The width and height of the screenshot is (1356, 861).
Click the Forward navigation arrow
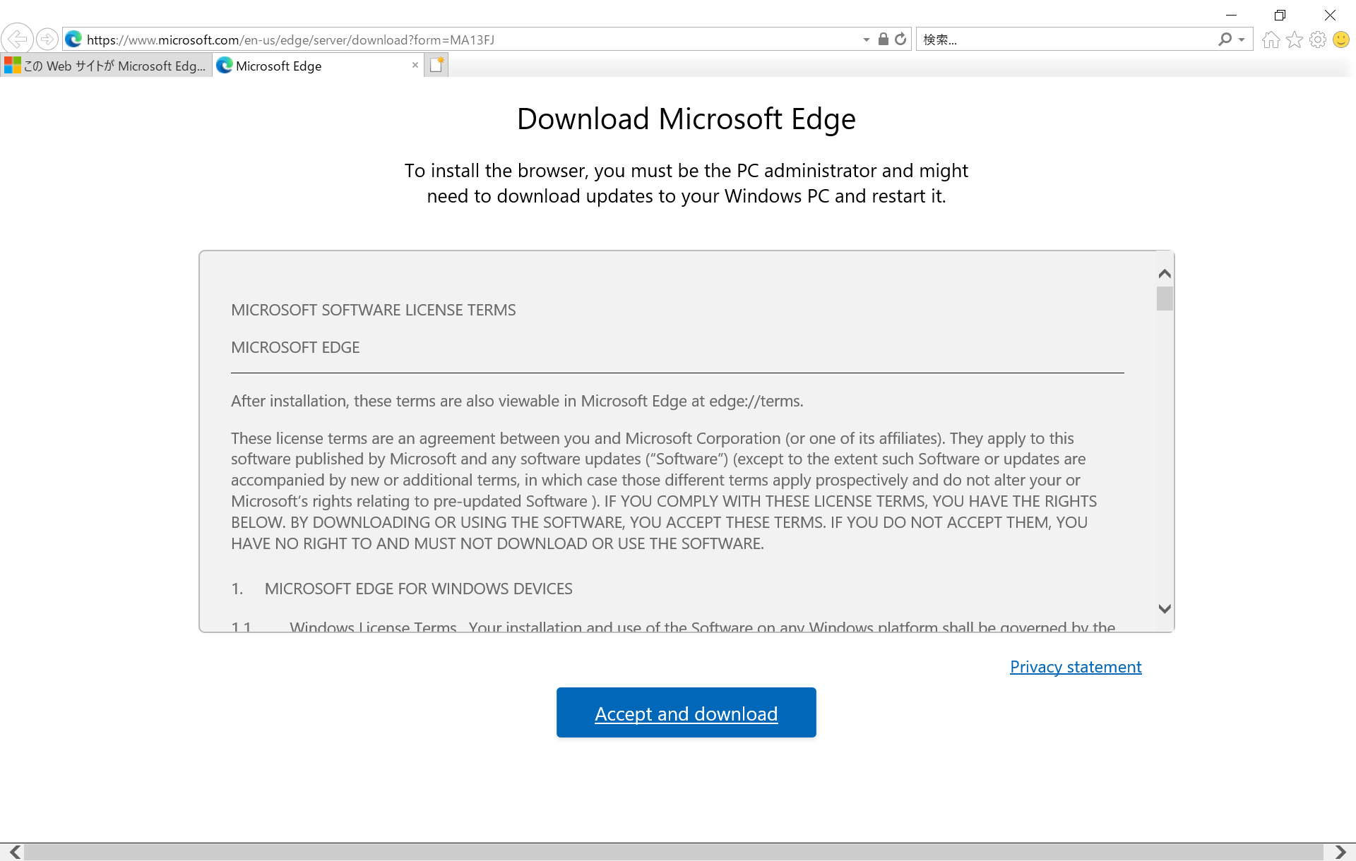(x=47, y=39)
